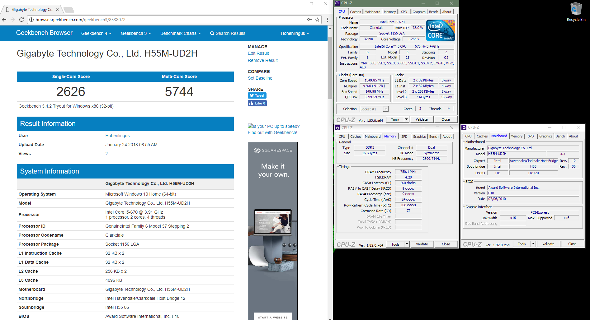Click the CPU-Z icon in the top window title bar
Screen dimensions: 590x320
tap(337, 3)
